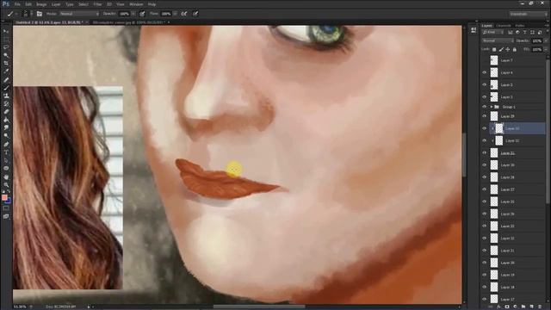Open the File menu
The height and width of the screenshot is (310, 551).
17,4
